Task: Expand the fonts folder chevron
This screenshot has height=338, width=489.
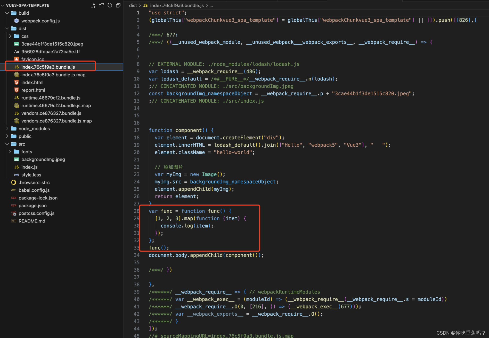Action: pyautogui.click(x=10, y=152)
